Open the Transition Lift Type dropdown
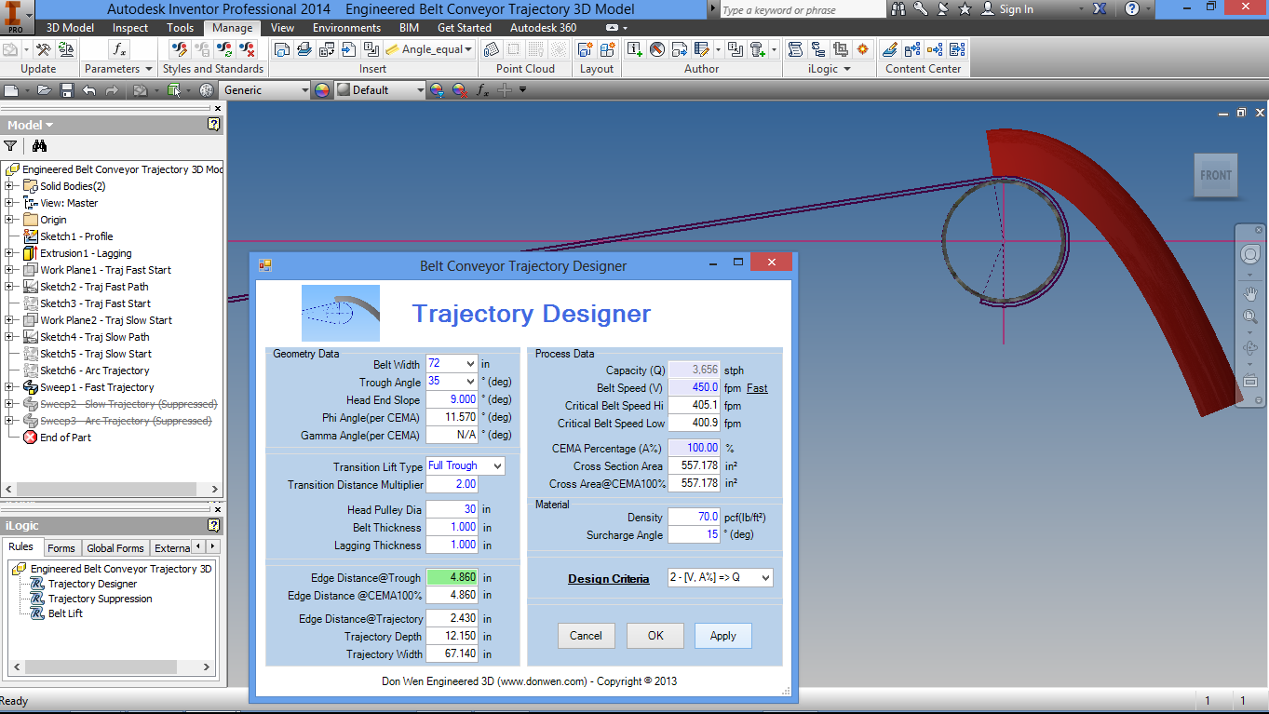This screenshot has width=1269, height=714. (x=497, y=465)
